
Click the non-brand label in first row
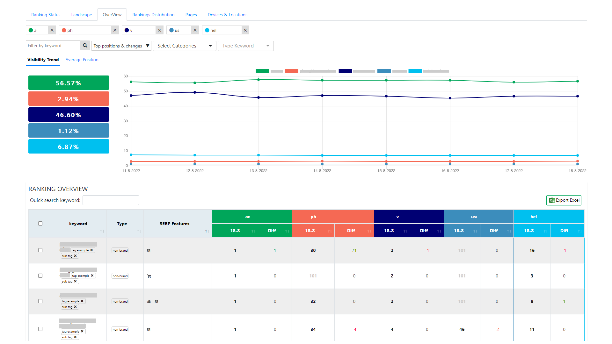(x=120, y=251)
